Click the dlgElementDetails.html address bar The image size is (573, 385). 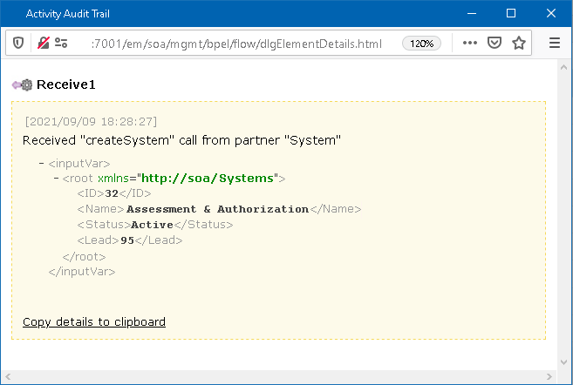coord(235,43)
